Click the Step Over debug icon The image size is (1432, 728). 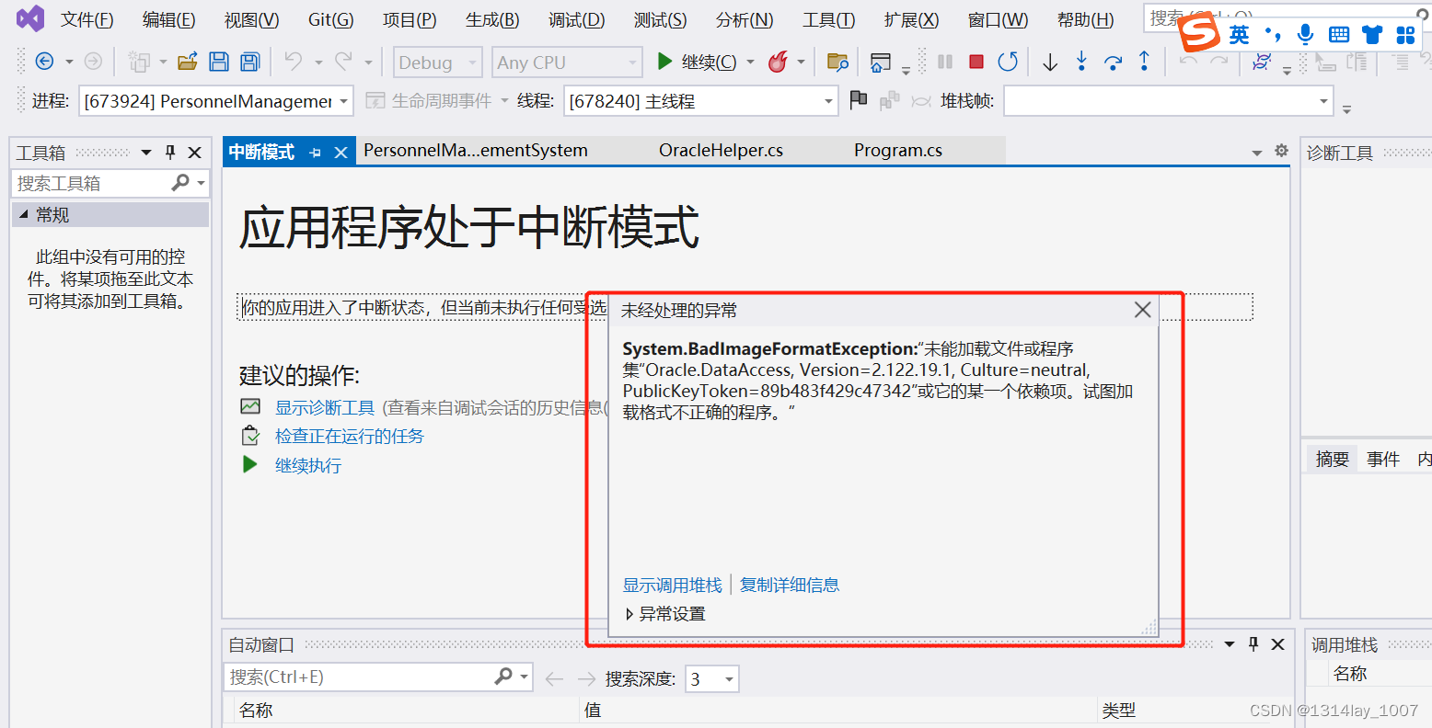click(1111, 61)
